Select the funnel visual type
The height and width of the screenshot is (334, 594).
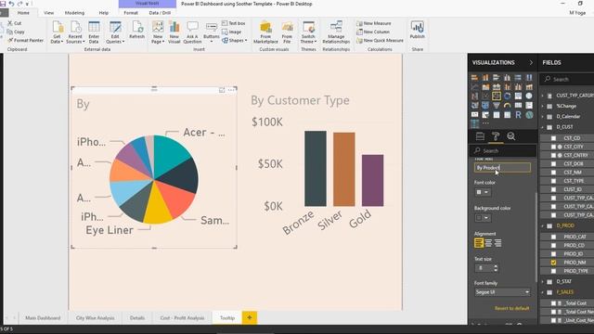pos(497,106)
